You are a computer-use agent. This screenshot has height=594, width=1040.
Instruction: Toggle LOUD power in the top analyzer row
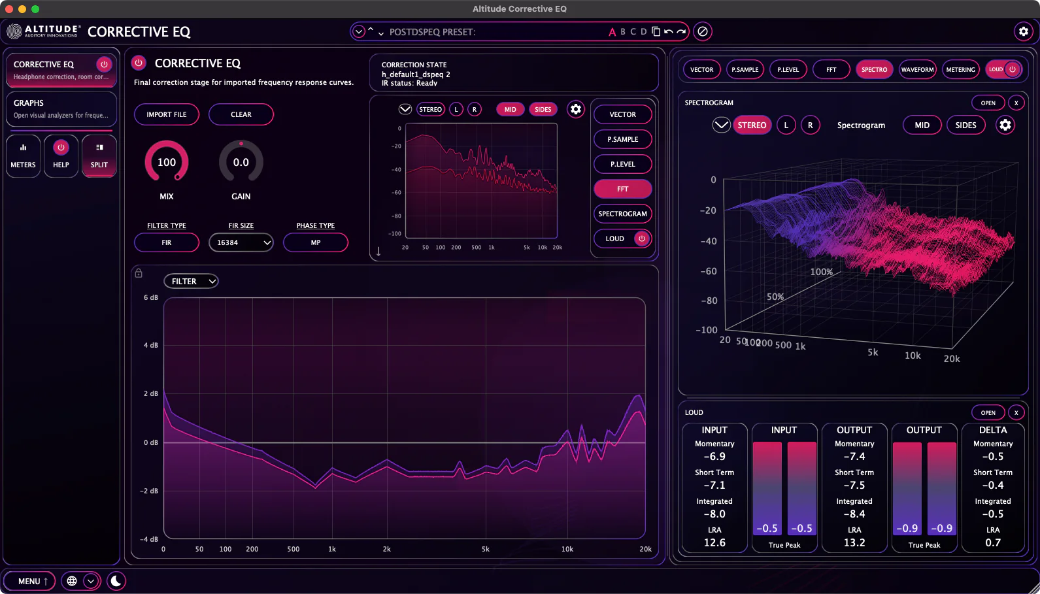click(1013, 69)
